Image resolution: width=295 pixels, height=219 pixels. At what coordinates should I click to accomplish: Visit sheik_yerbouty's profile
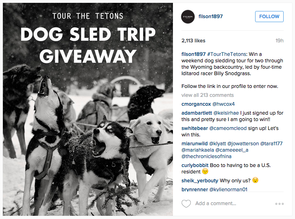coord(200,181)
